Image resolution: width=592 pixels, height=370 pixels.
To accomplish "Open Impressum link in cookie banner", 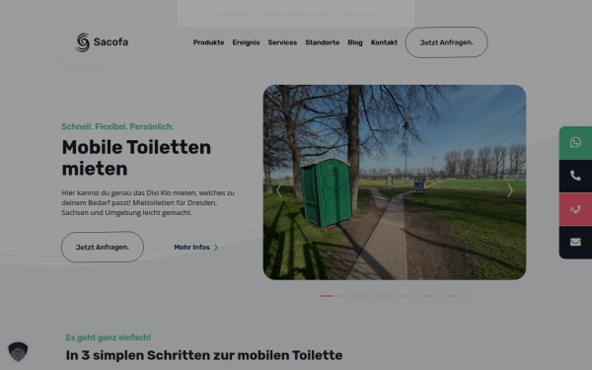I will point(359,15).
